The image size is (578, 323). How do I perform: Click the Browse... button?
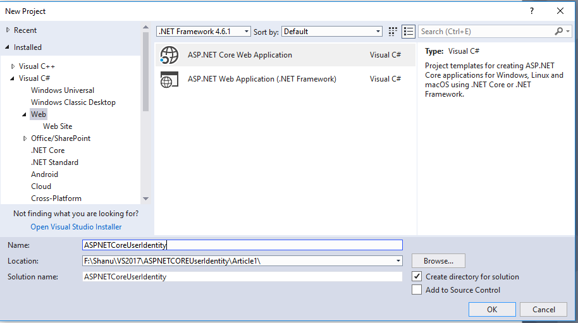[438, 261]
